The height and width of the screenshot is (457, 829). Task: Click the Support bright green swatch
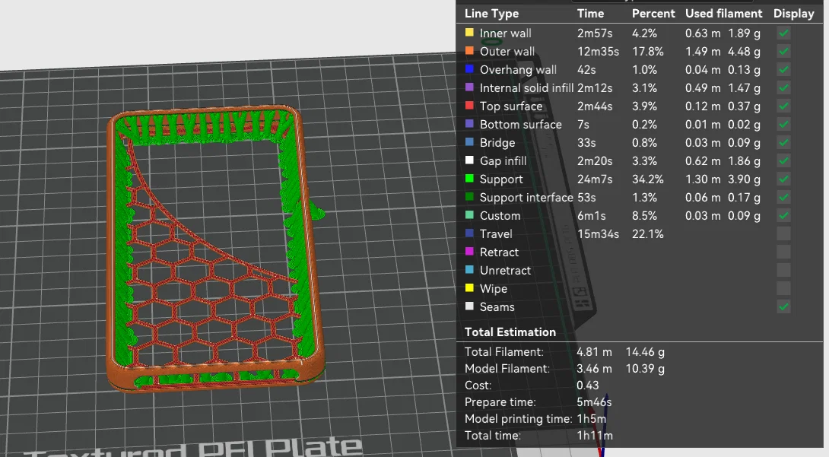coord(469,179)
